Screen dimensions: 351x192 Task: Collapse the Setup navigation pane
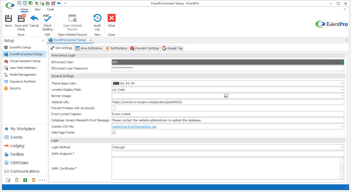(x=43, y=41)
